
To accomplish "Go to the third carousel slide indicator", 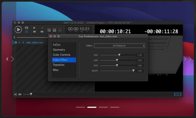I will point(103,107).
